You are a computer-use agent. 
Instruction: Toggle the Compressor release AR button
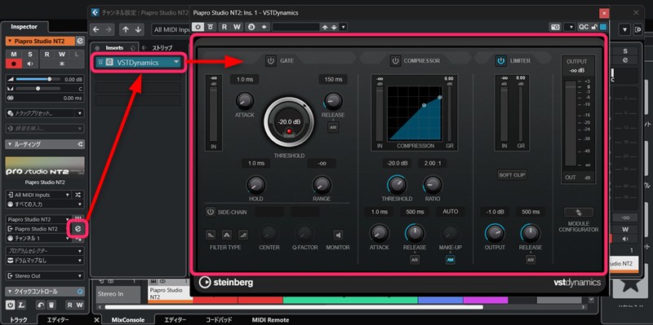click(x=415, y=259)
